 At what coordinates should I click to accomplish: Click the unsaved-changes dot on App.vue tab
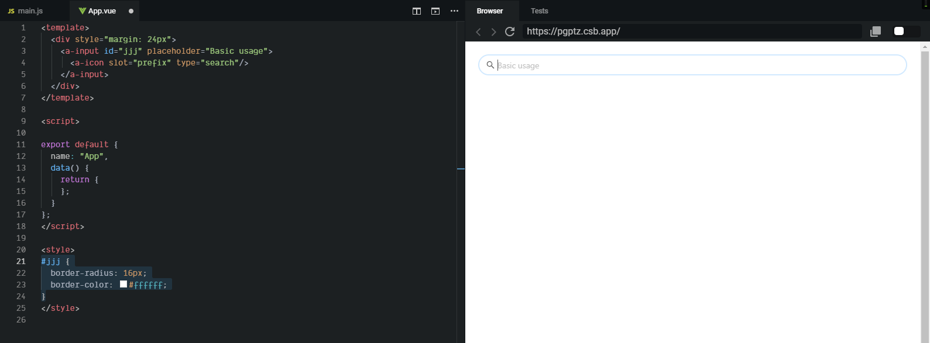coord(131,11)
